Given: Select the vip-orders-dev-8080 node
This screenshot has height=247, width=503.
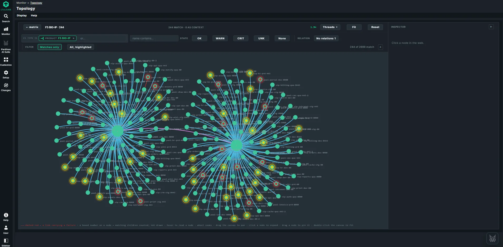Looking at the screenshot, I should [x=301, y=152].
